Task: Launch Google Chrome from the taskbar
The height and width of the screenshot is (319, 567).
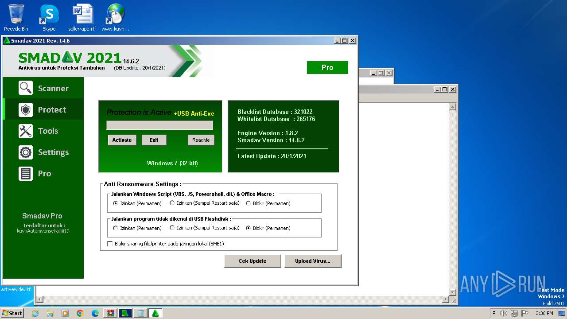Action: coord(80,313)
